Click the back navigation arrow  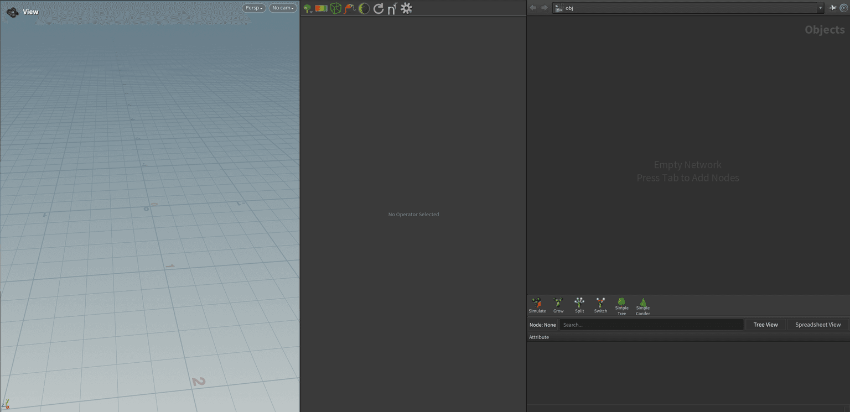click(x=532, y=7)
